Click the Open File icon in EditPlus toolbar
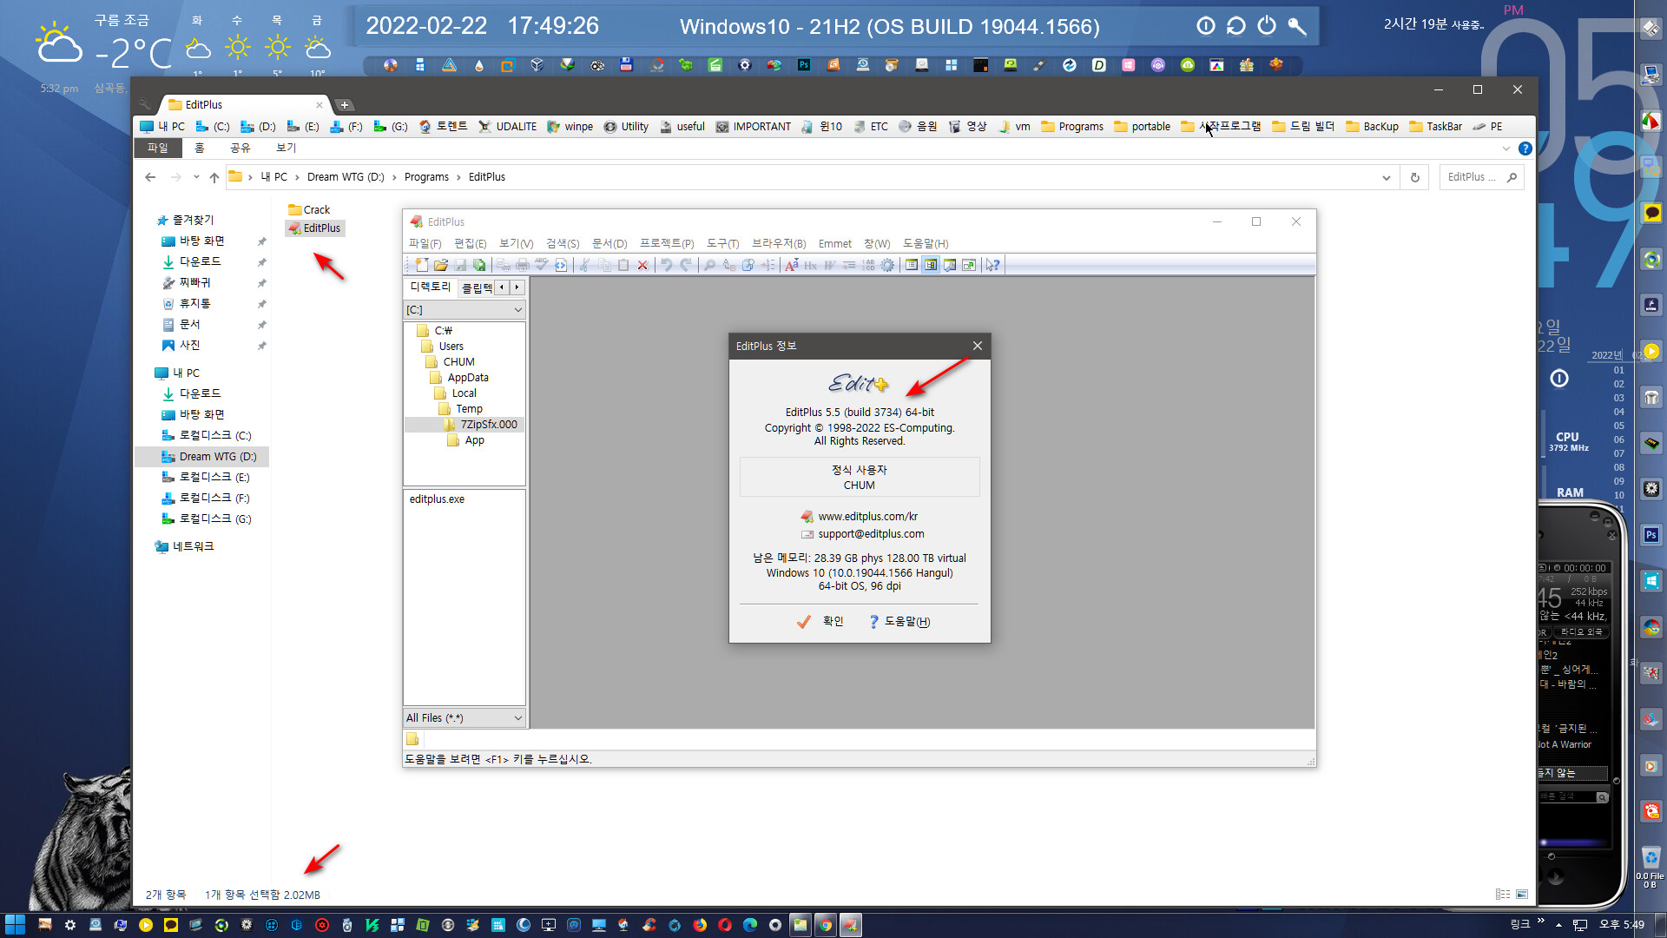Screen dimensions: 1667x938 point(436,266)
